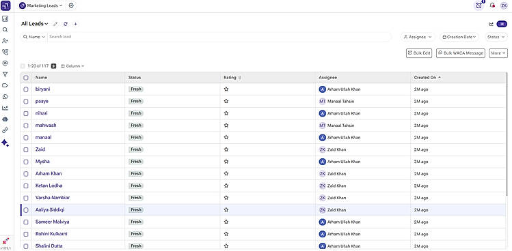Image resolution: width=512 pixels, height=251 pixels.
Task: Click the plus icon beside All Leads
Action: 75,24
